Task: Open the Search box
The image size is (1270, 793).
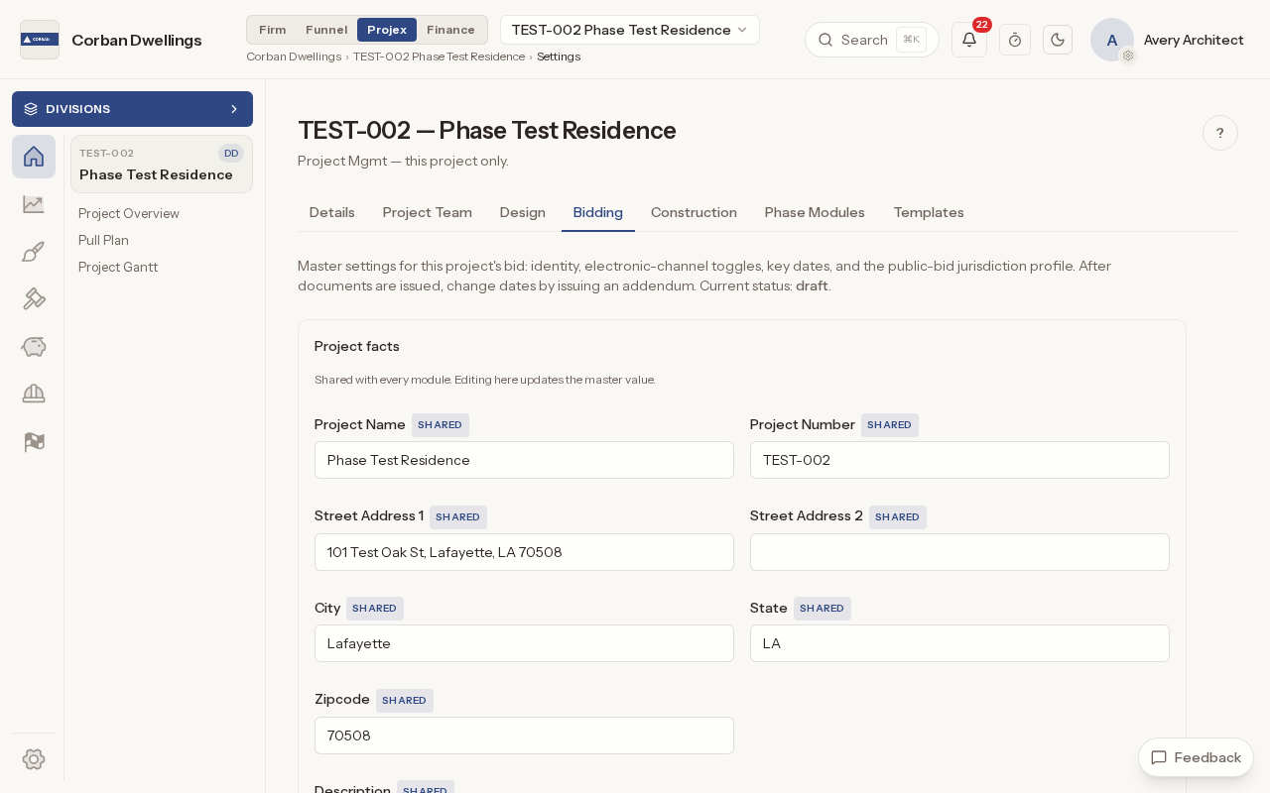Action: point(872,40)
